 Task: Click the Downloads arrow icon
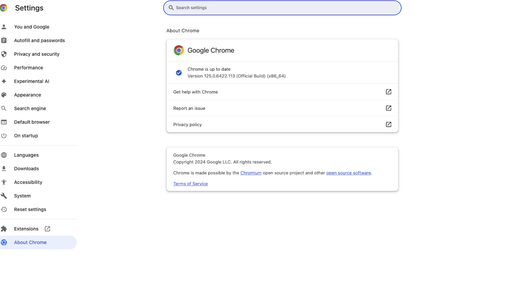[4, 168]
